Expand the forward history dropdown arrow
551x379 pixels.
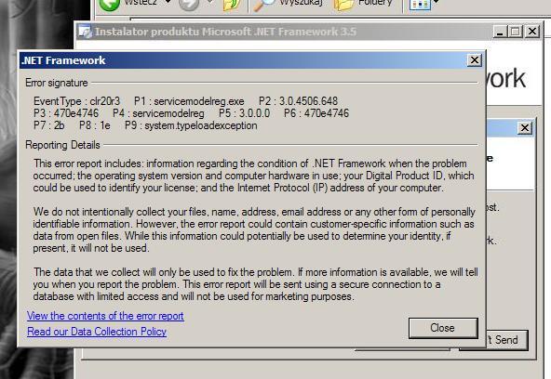(210, 2)
